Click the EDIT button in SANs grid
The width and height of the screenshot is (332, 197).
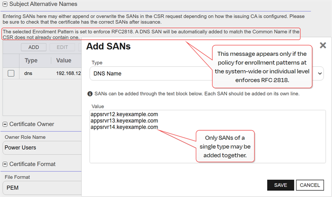(62, 47)
